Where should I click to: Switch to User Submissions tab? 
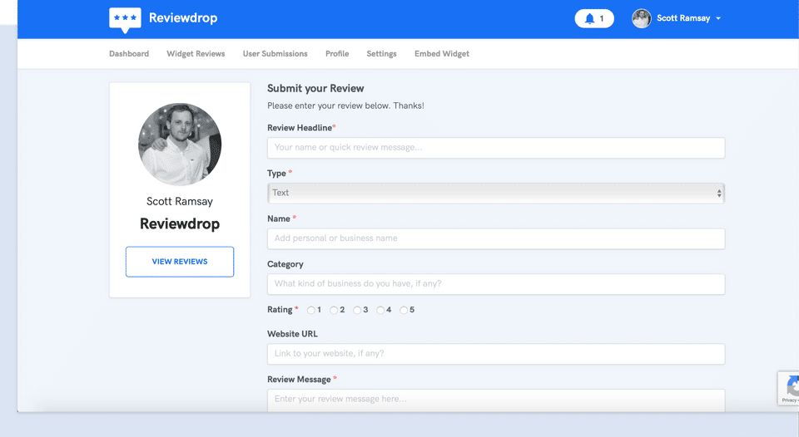point(275,54)
